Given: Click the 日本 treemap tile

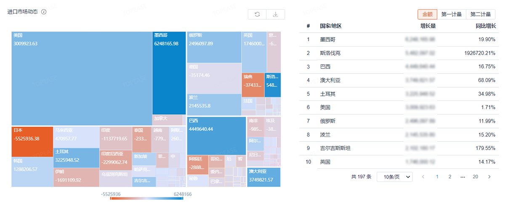Looking at the screenshot, I should coord(32,141).
